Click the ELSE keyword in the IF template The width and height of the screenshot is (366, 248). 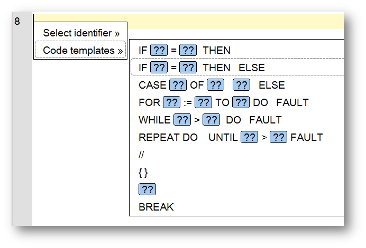click(252, 68)
